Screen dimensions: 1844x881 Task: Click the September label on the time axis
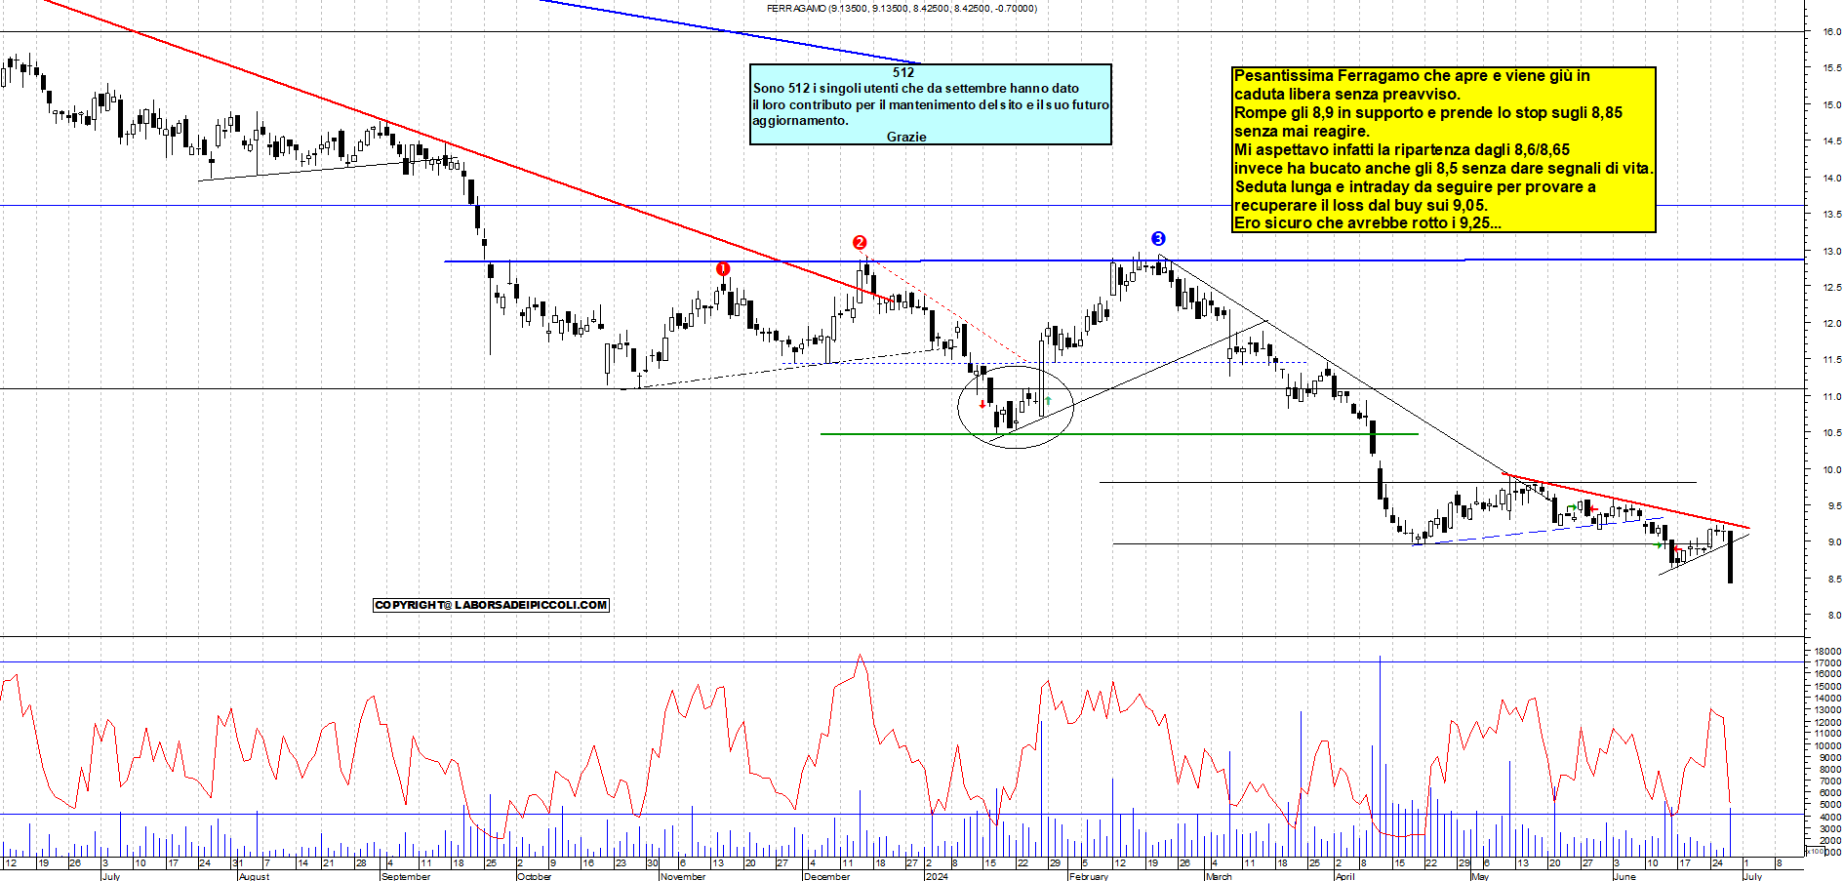click(x=406, y=876)
